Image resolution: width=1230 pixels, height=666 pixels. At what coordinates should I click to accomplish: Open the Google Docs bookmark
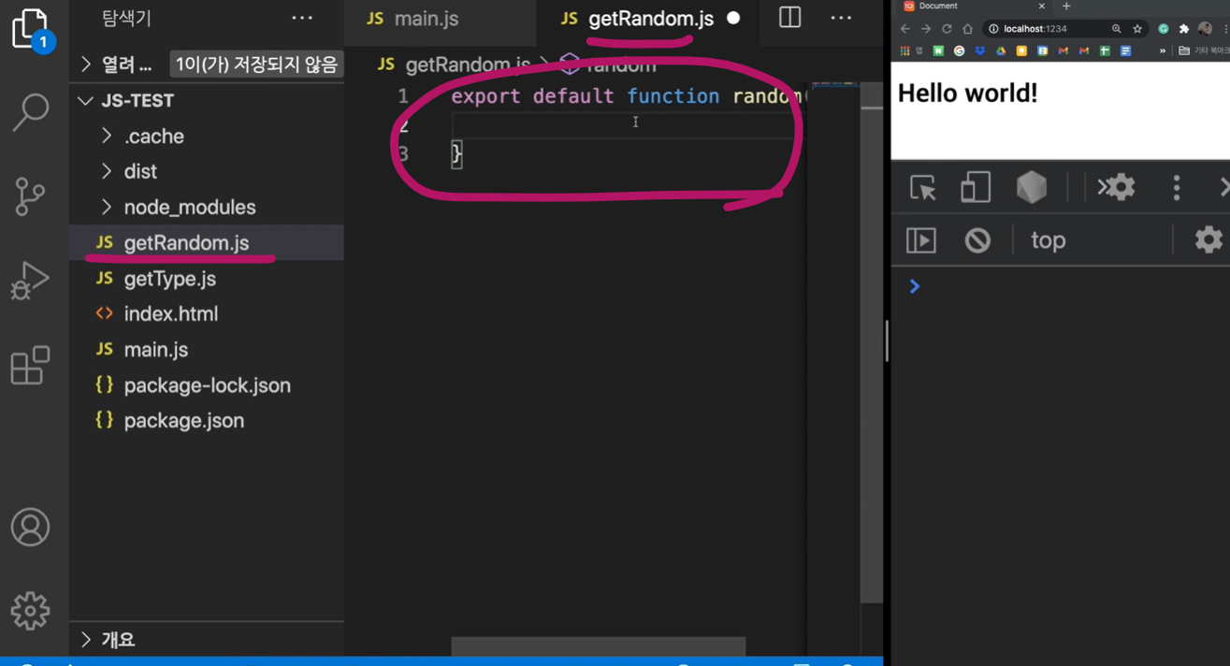click(x=1125, y=51)
